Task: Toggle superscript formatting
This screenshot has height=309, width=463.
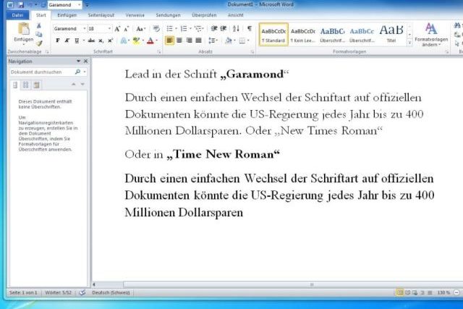Action: tap(110, 41)
